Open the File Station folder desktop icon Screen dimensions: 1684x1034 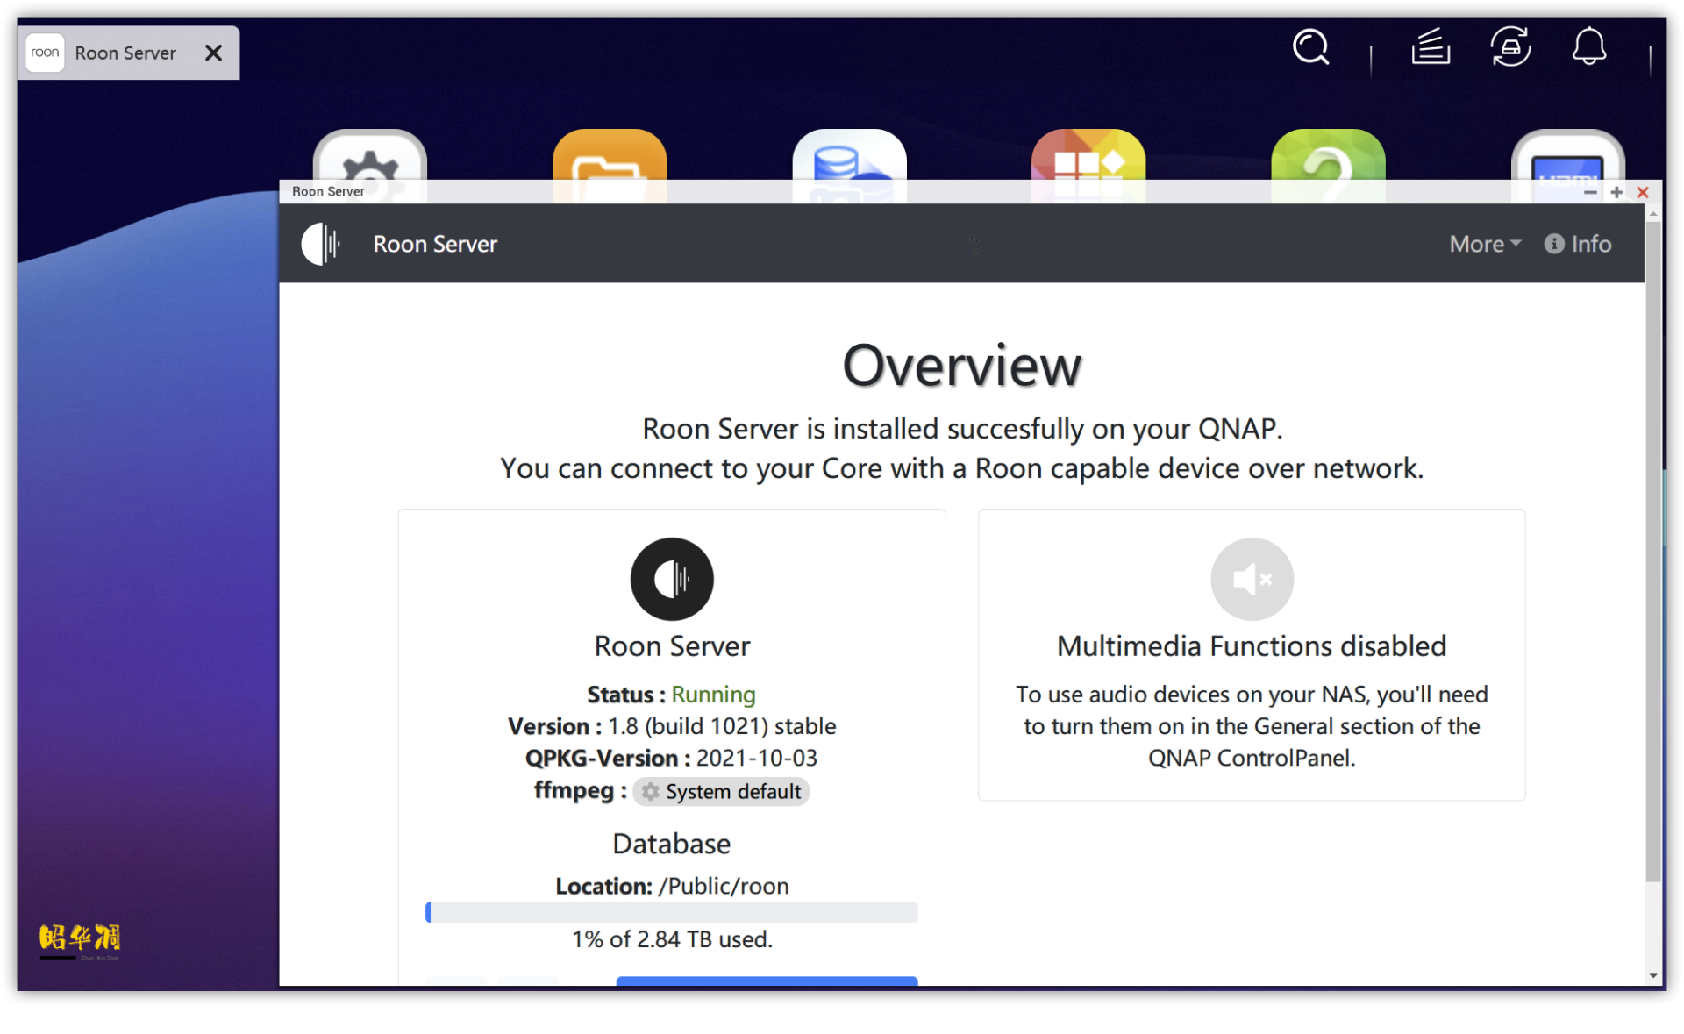610,156
